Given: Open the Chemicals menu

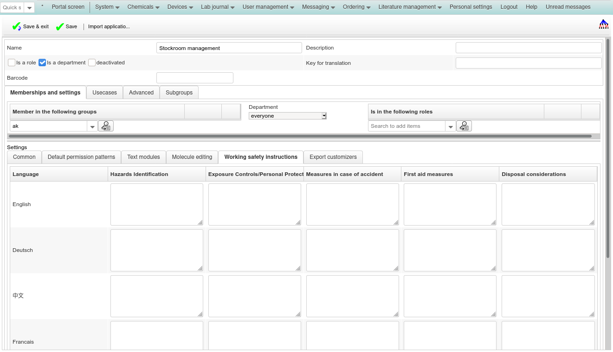Looking at the screenshot, I should pyautogui.click(x=143, y=7).
